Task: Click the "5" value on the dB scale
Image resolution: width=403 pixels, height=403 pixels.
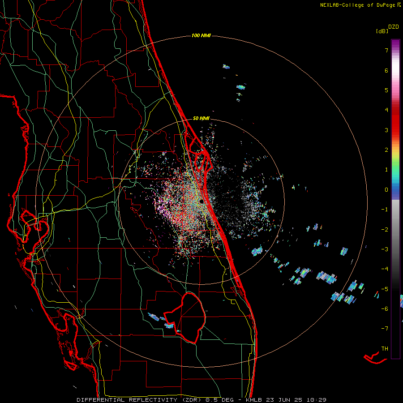Action: click(x=386, y=90)
